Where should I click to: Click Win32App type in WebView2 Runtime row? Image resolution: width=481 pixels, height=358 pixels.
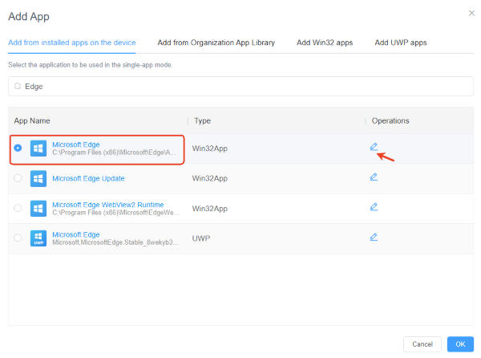pyautogui.click(x=209, y=209)
